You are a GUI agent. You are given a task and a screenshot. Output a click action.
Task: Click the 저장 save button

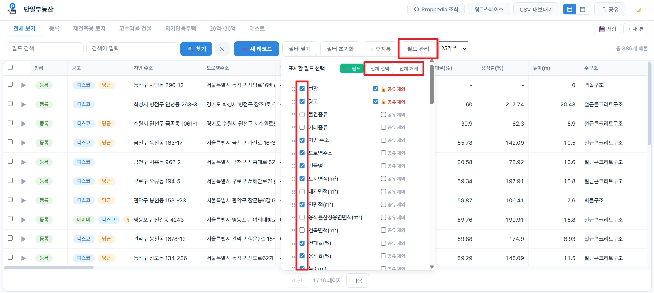(x=608, y=29)
